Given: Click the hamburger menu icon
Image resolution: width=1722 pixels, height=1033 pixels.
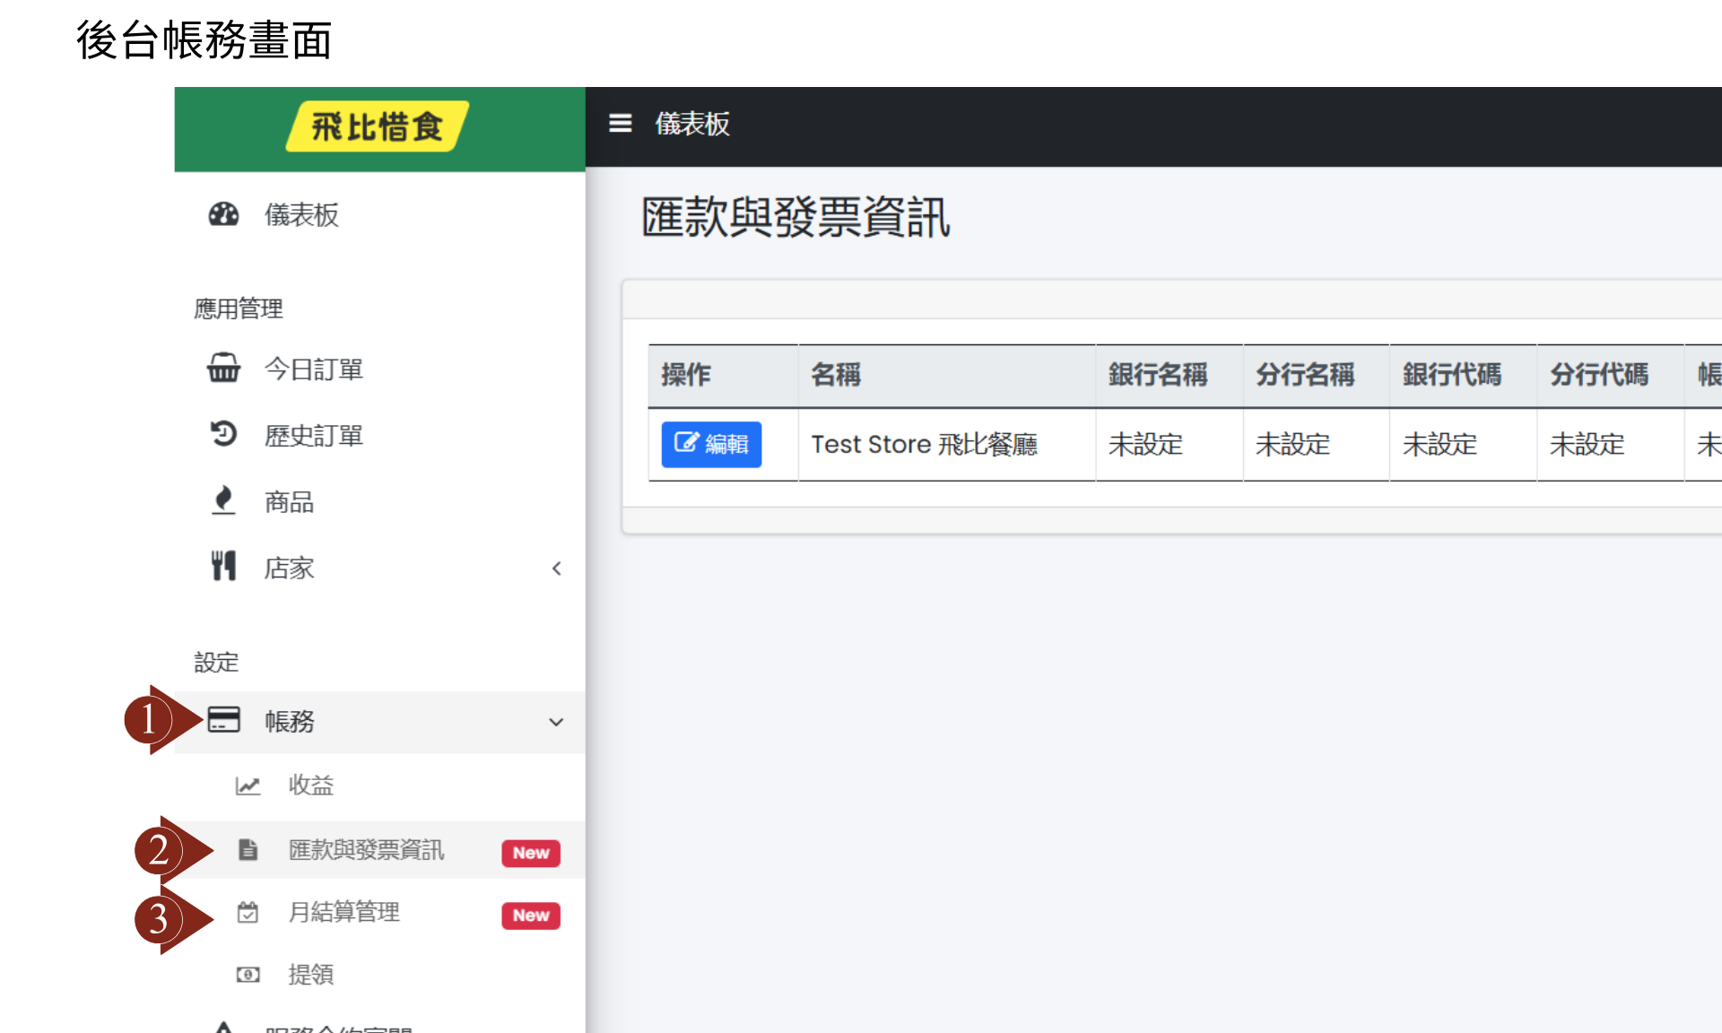Looking at the screenshot, I should coord(620,123).
